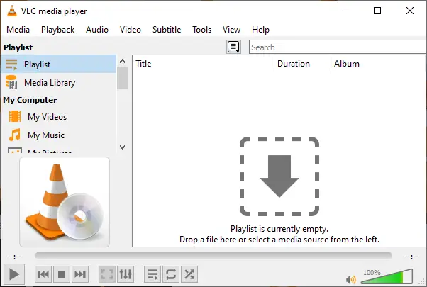The width and height of the screenshot is (427, 287).
Task: Open the Audio menu
Action: (97, 29)
